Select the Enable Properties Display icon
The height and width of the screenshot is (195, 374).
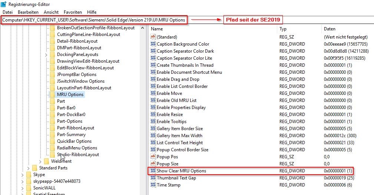point(153,107)
